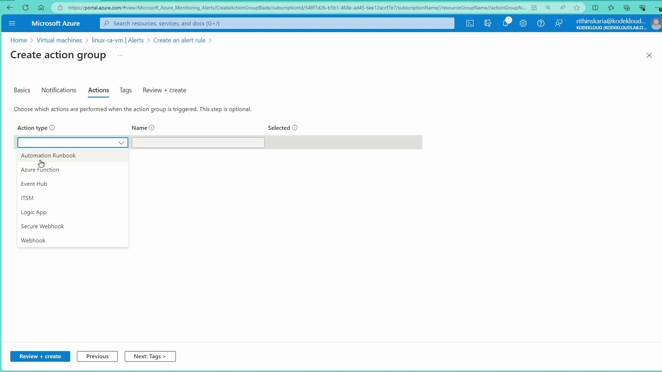The image size is (662, 372).
Task: Go to the Tags tab
Action: click(126, 90)
